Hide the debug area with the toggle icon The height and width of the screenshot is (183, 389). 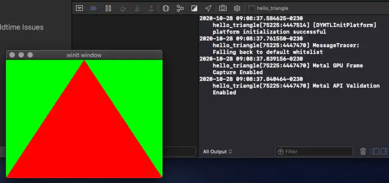pyautogui.click(x=79, y=8)
